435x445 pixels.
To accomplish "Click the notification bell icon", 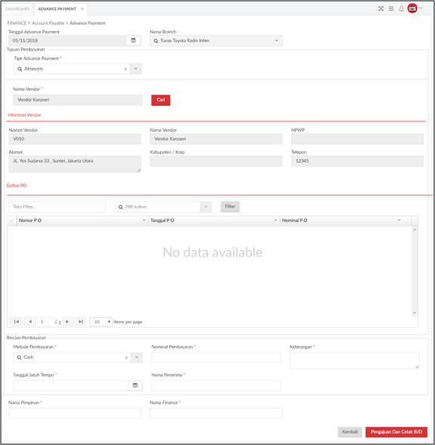I will (x=401, y=9).
